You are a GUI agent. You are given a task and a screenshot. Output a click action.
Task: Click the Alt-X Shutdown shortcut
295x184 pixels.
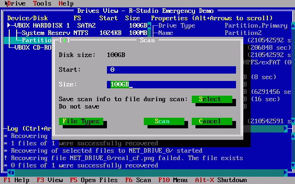tap(221, 180)
